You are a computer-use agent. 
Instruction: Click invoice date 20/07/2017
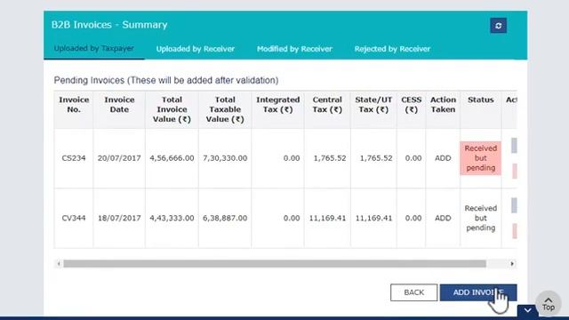coord(119,158)
